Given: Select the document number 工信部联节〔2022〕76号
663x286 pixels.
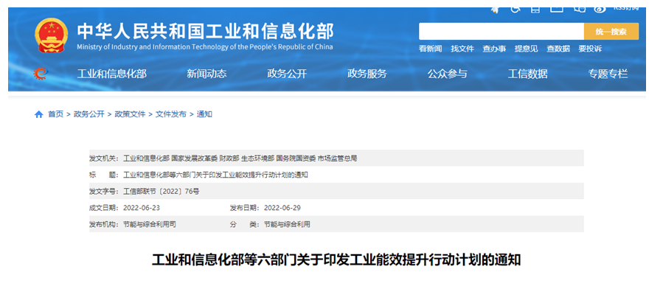Looking at the screenshot, I should [161, 192].
